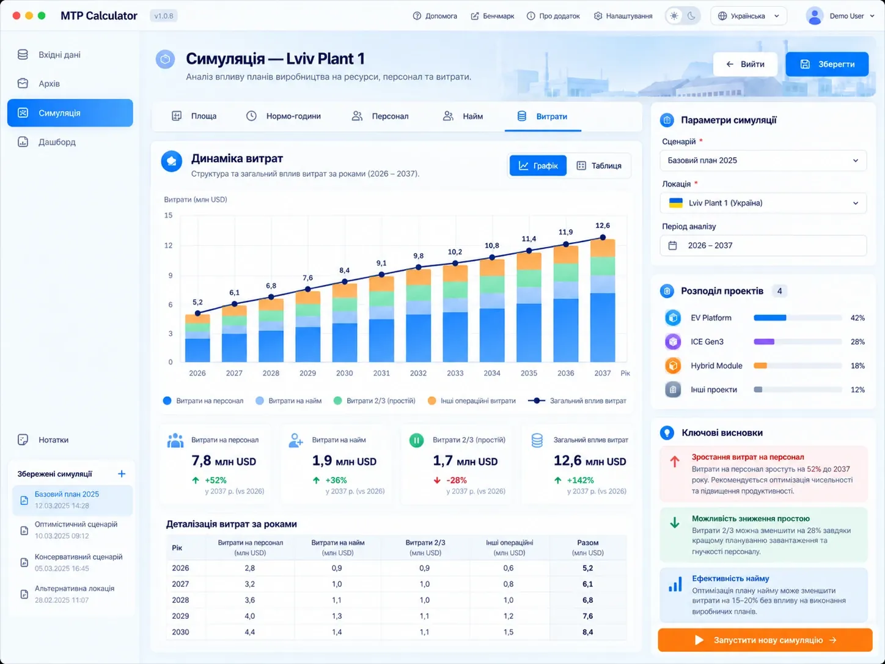Toggle Інші операційні витрати legend series
This screenshot has height=664, width=885.
pos(472,401)
